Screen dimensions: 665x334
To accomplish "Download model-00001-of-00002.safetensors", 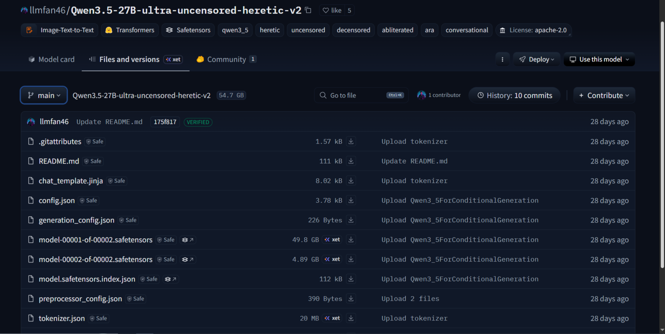I will click(351, 240).
